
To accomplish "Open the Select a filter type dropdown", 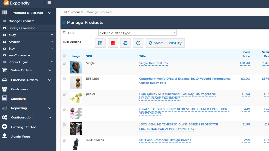I will [137, 33].
